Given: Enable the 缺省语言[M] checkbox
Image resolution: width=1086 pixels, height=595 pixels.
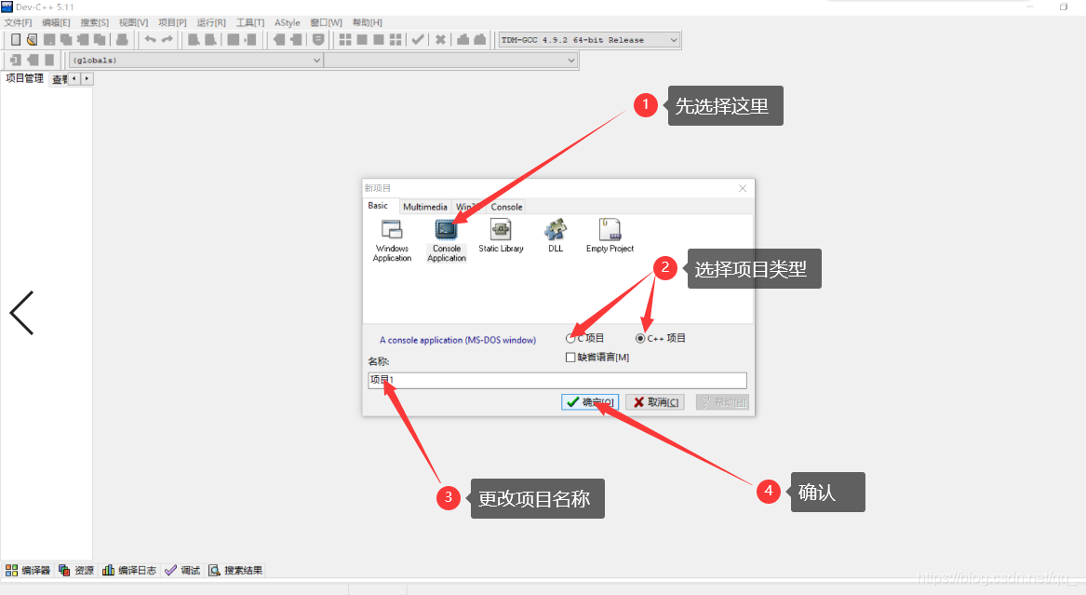Looking at the screenshot, I should (x=570, y=358).
